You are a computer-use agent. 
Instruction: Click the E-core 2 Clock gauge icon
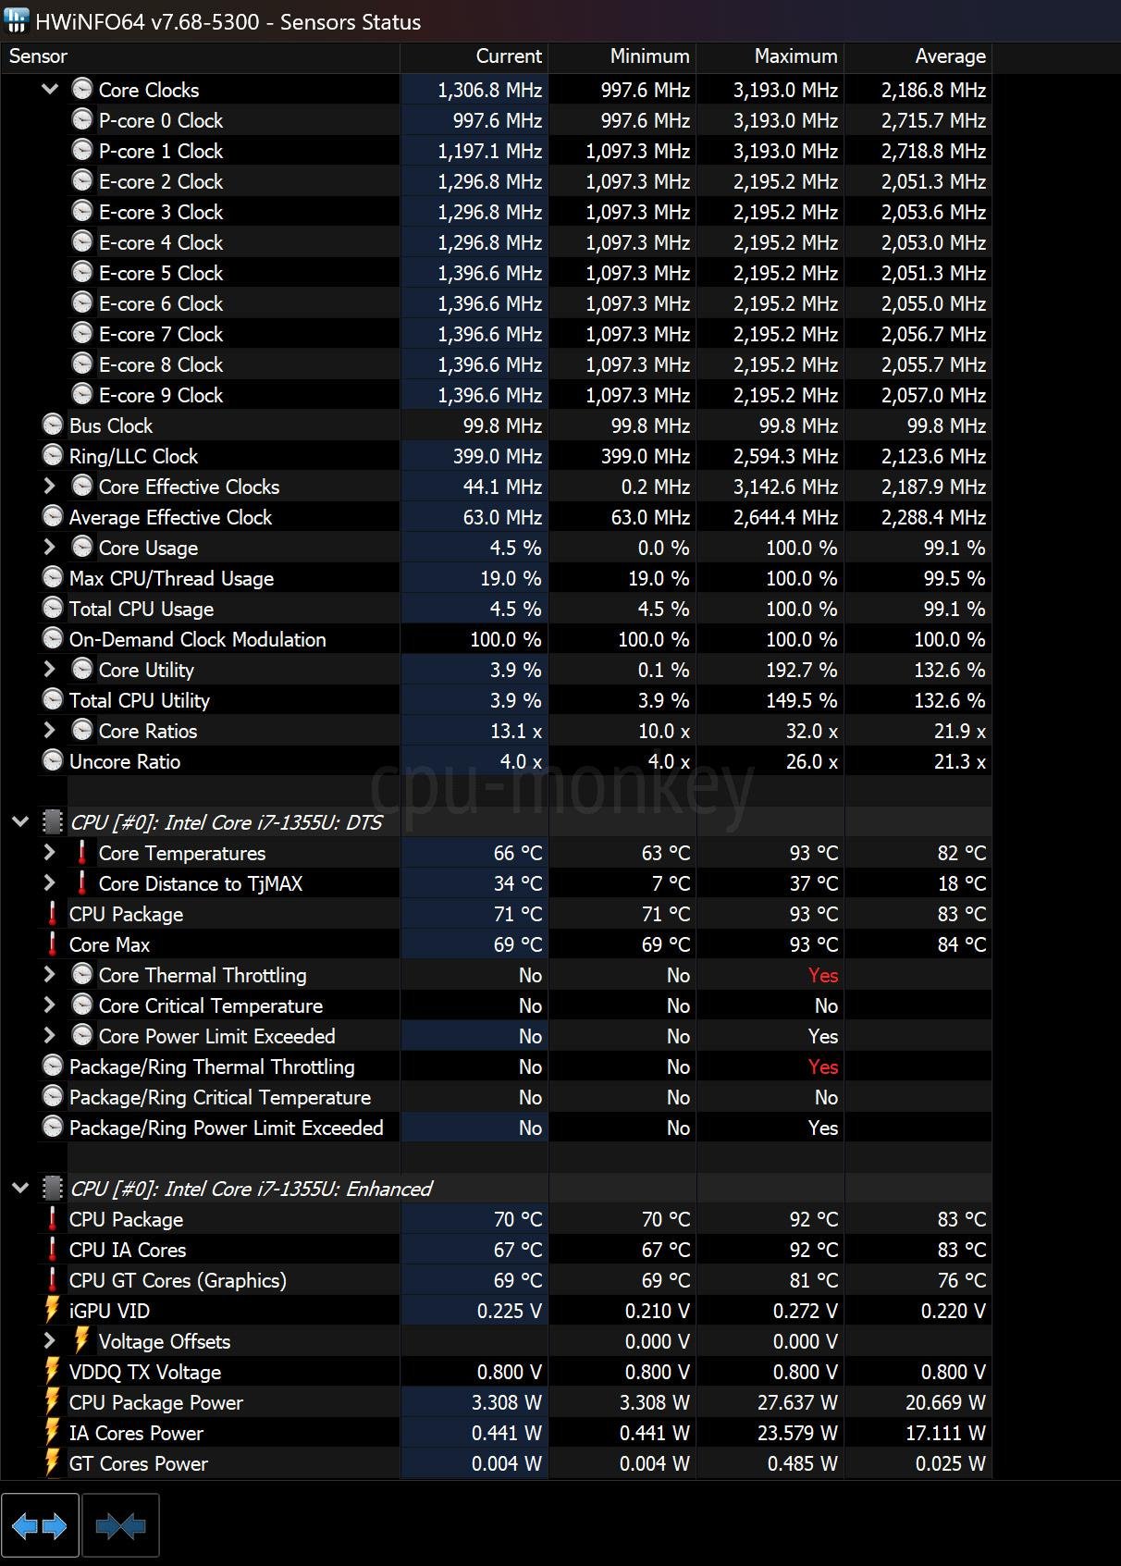82,181
